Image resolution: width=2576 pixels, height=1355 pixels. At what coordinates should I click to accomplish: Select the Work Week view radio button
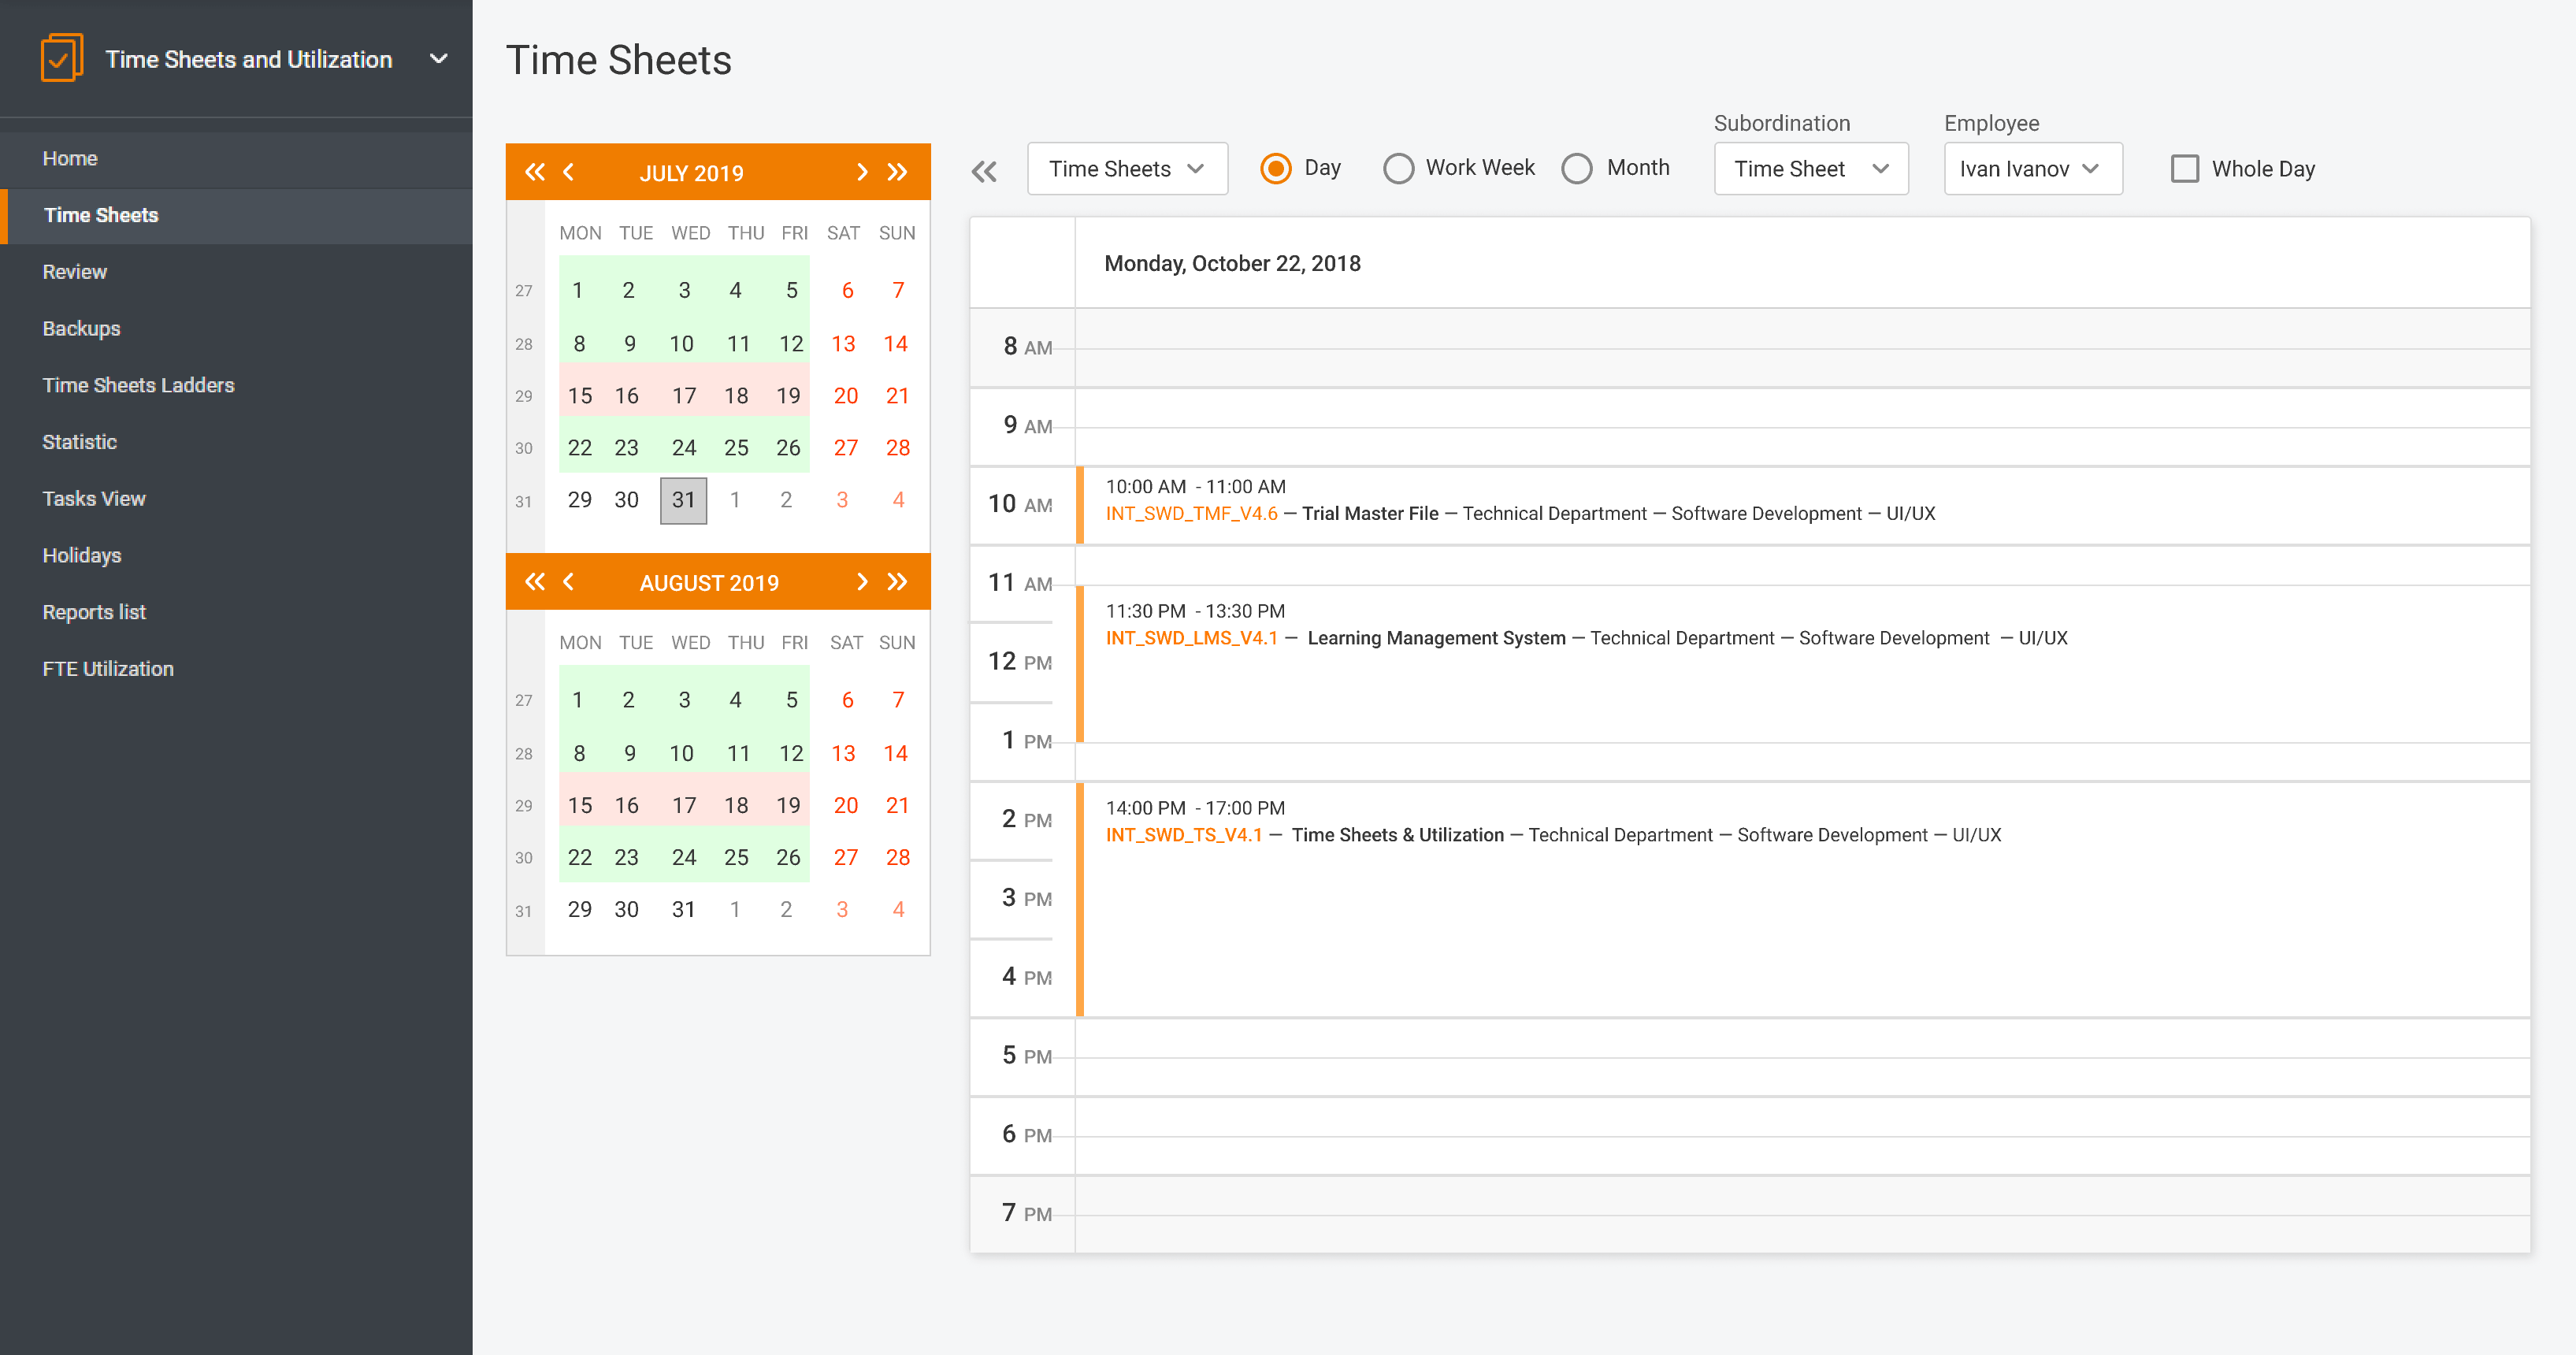pyautogui.click(x=1398, y=168)
